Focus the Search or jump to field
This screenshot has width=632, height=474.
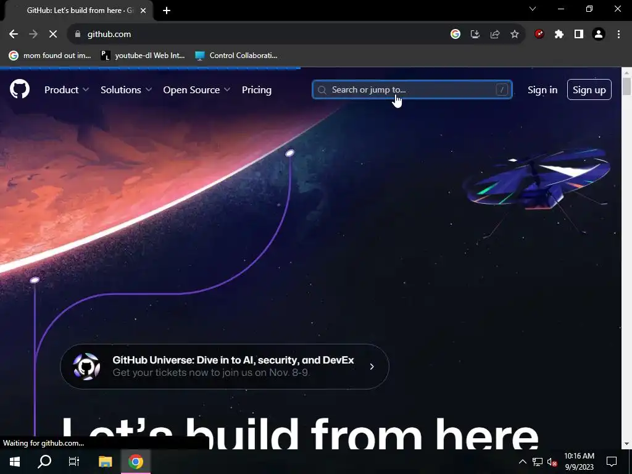[412, 89]
